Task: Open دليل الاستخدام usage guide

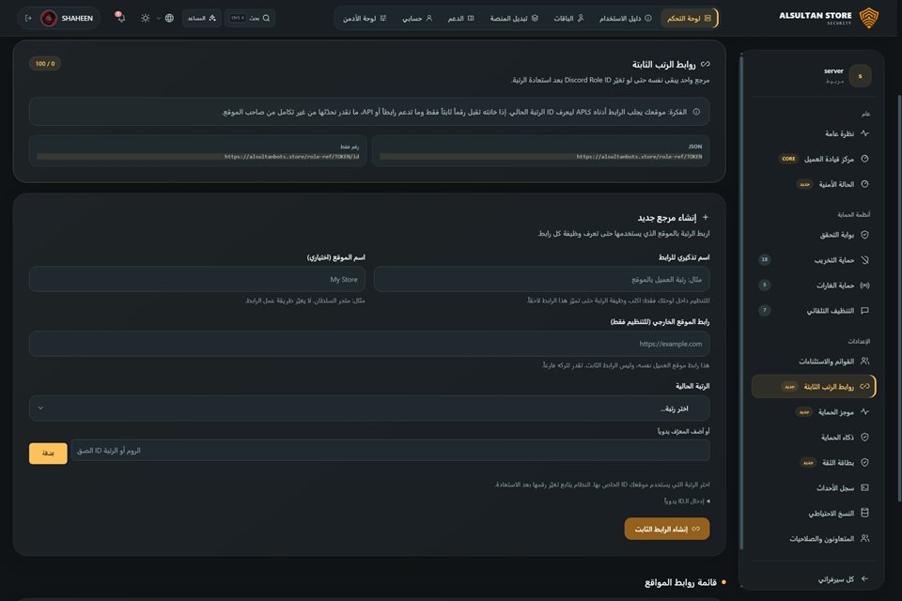Action: click(x=626, y=19)
